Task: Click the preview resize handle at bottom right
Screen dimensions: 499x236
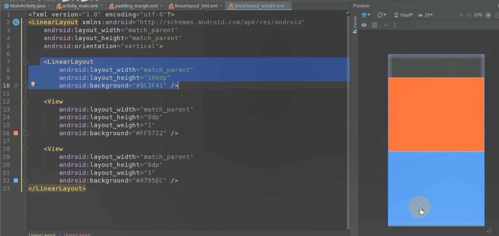Action: (x=488, y=231)
